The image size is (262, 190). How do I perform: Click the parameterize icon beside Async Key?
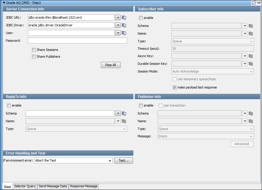point(251,56)
